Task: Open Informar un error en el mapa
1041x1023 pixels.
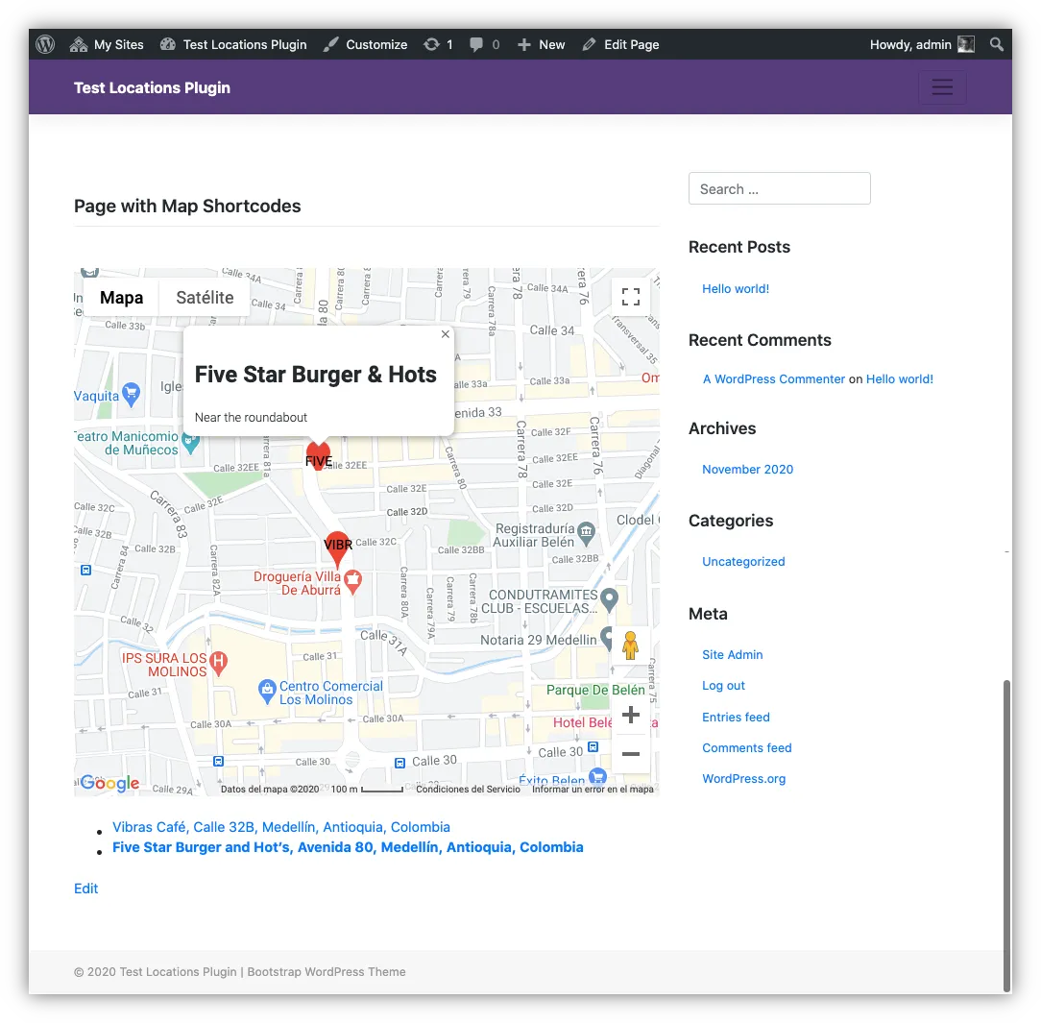Action: [x=593, y=789]
